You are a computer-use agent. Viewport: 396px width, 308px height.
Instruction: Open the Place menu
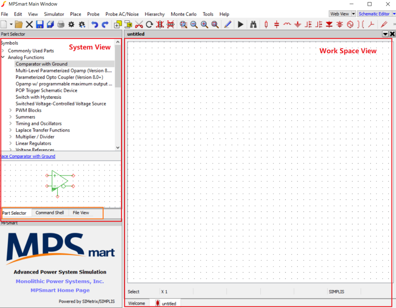pos(76,14)
